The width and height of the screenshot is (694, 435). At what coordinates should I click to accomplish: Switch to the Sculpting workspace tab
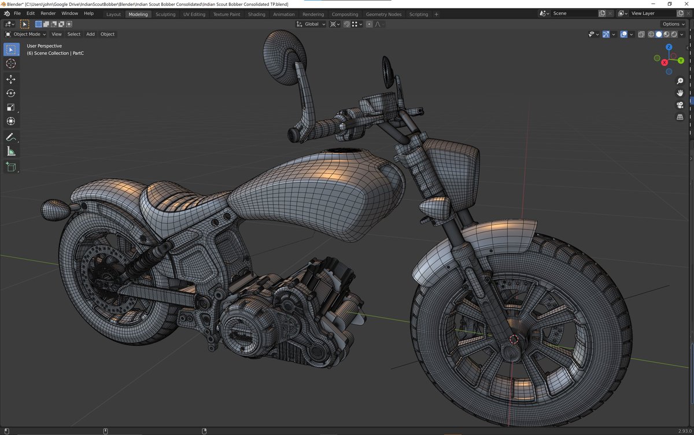[165, 14]
